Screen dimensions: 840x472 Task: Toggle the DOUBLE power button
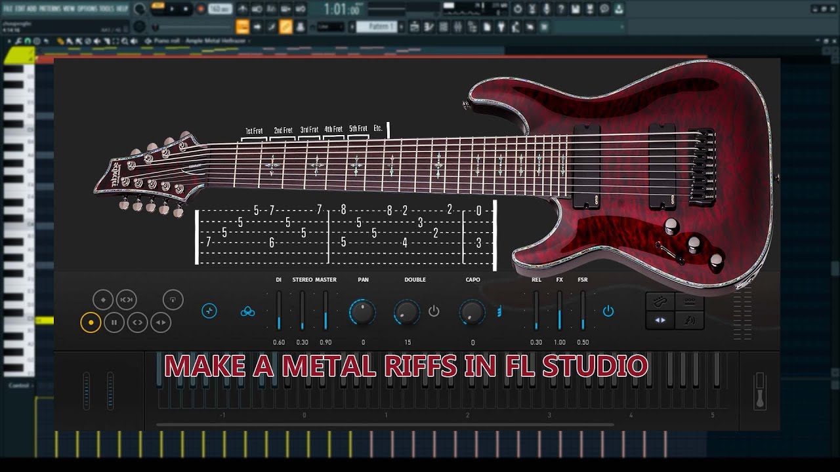point(434,311)
